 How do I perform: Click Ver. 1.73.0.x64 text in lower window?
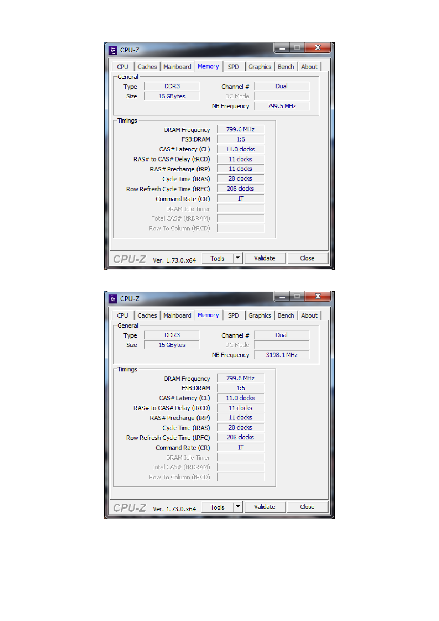[x=174, y=509]
